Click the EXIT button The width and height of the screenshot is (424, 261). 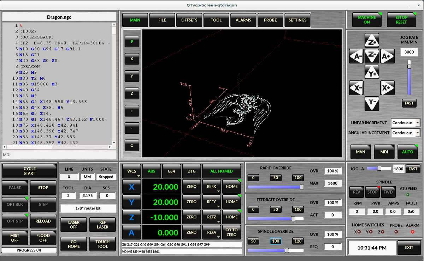[x=409, y=248]
